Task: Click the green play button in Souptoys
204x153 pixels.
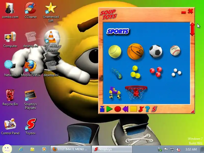Action: [x=109, y=109]
